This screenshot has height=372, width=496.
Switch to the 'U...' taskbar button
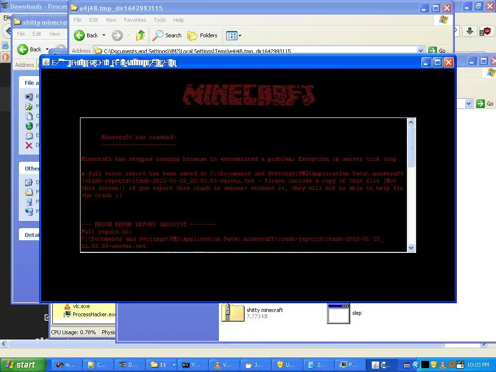[x=287, y=365]
